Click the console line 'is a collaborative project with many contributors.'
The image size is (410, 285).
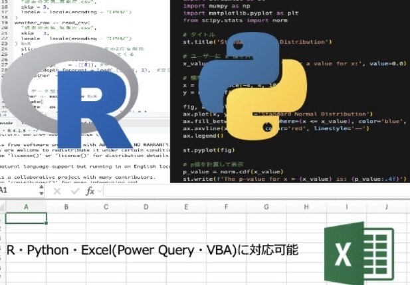[x=77, y=177]
